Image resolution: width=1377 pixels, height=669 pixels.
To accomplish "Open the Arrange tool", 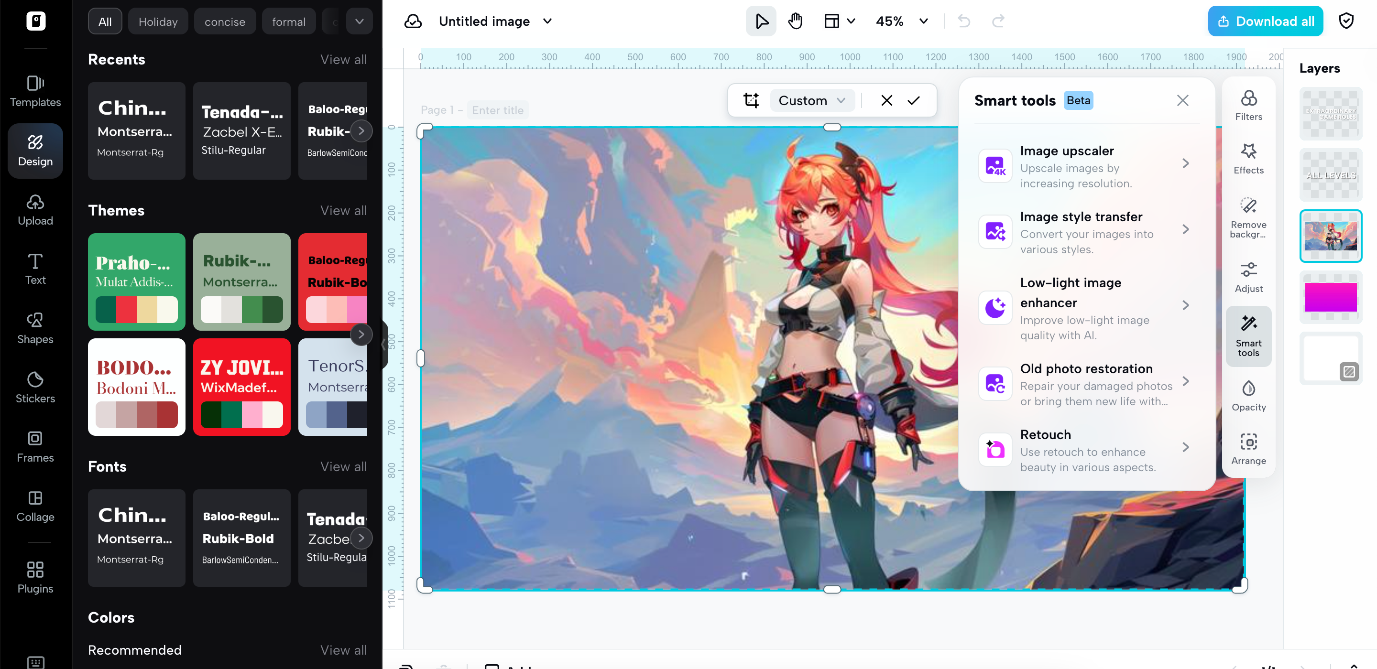I will pyautogui.click(x=1249, y=449).
